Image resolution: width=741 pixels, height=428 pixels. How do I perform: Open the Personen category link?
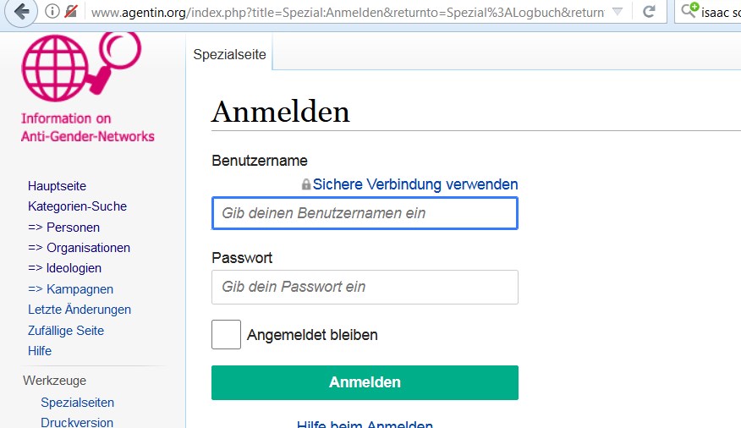point(63,228)
